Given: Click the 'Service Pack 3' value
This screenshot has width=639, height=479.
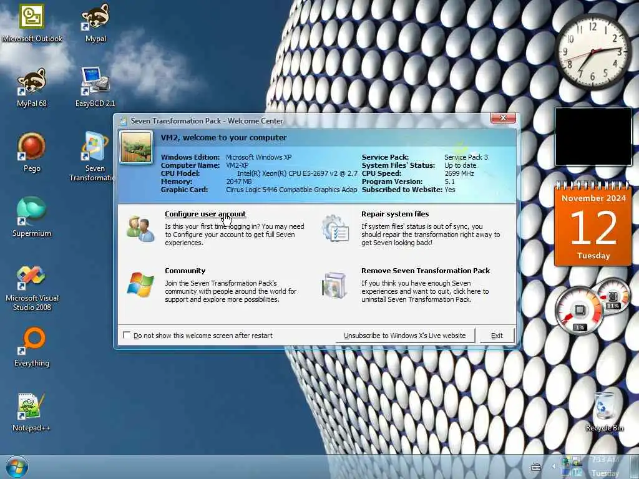Looking at the screenshot, I should (466, 157).
